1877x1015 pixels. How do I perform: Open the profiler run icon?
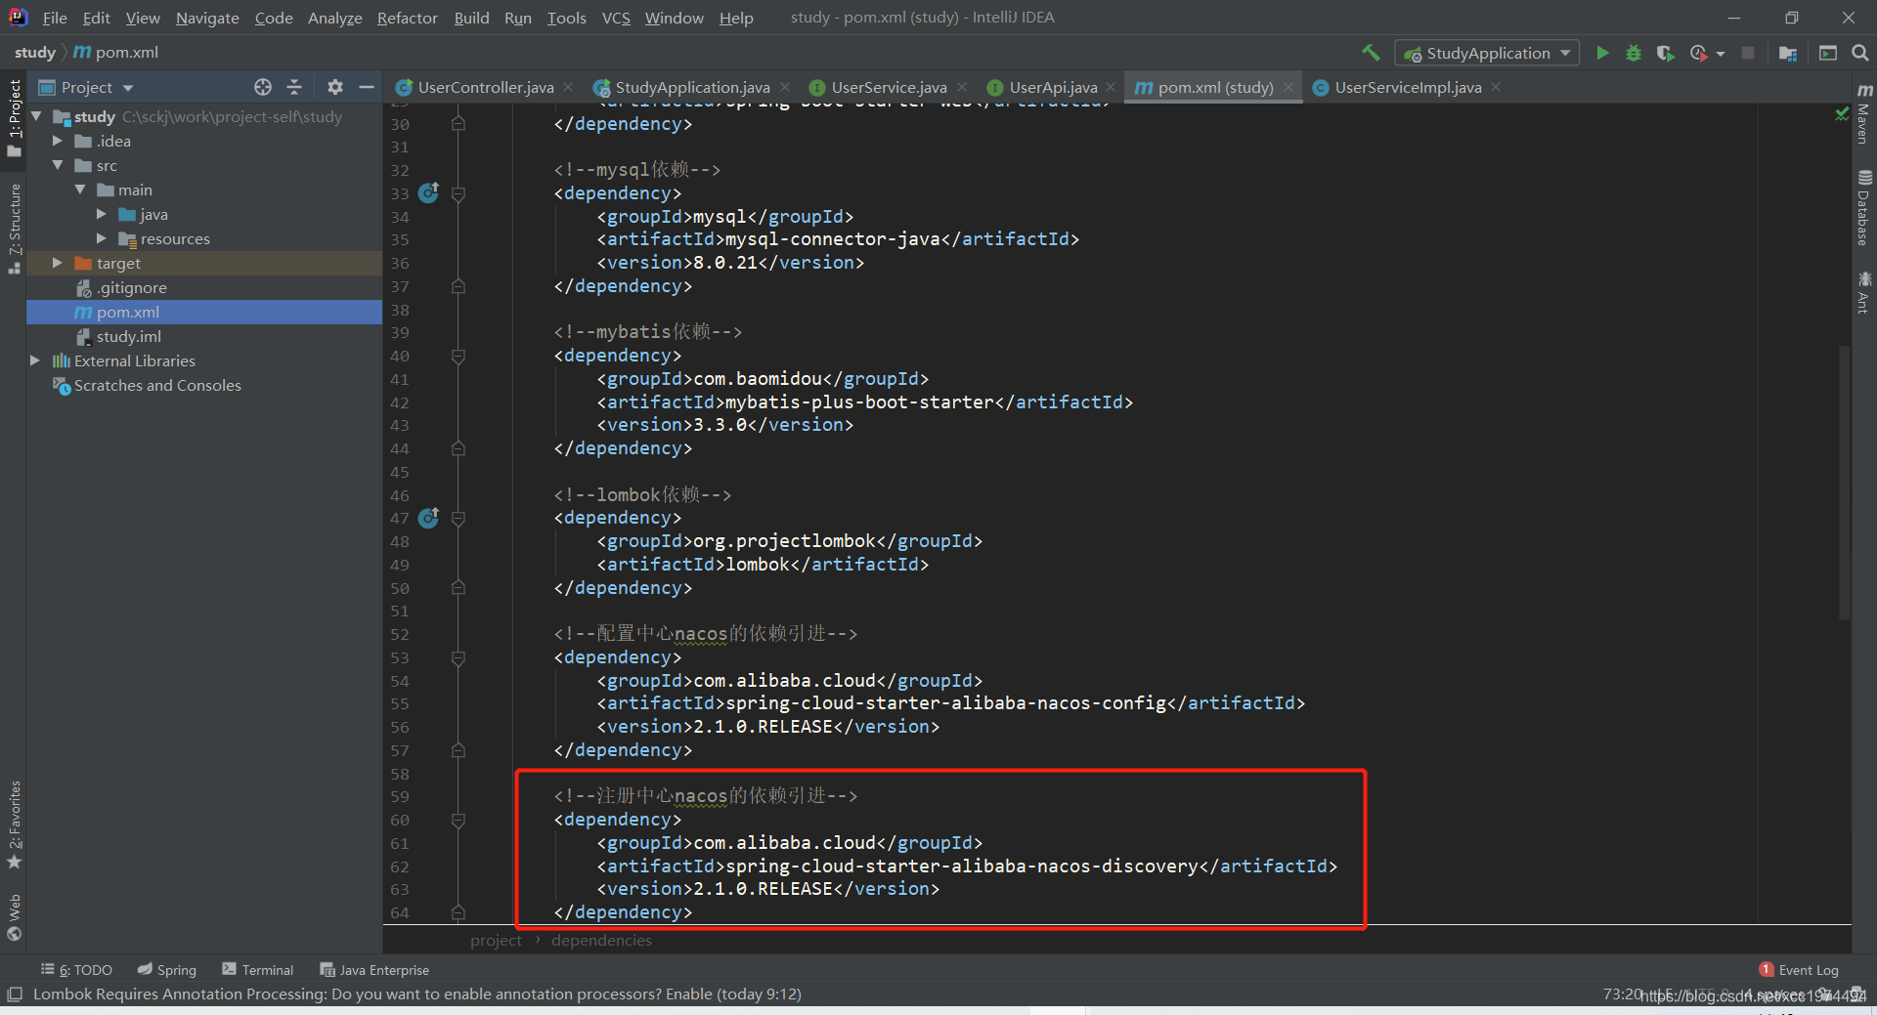tap(1698, 53)
